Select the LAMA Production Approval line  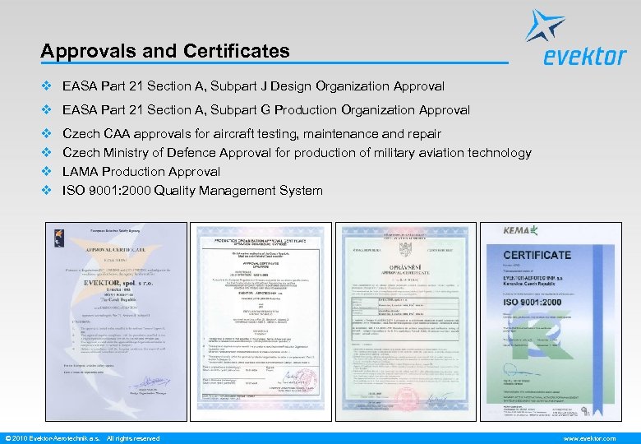(141, 172)
